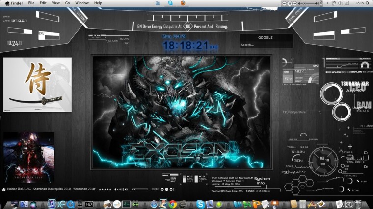373x209 pixels.
Task: Raise volume in the music player bar
Action: [x=126, y=189]
